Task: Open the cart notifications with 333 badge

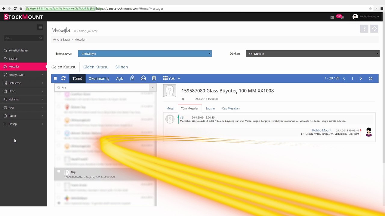Action: point(340,17)
